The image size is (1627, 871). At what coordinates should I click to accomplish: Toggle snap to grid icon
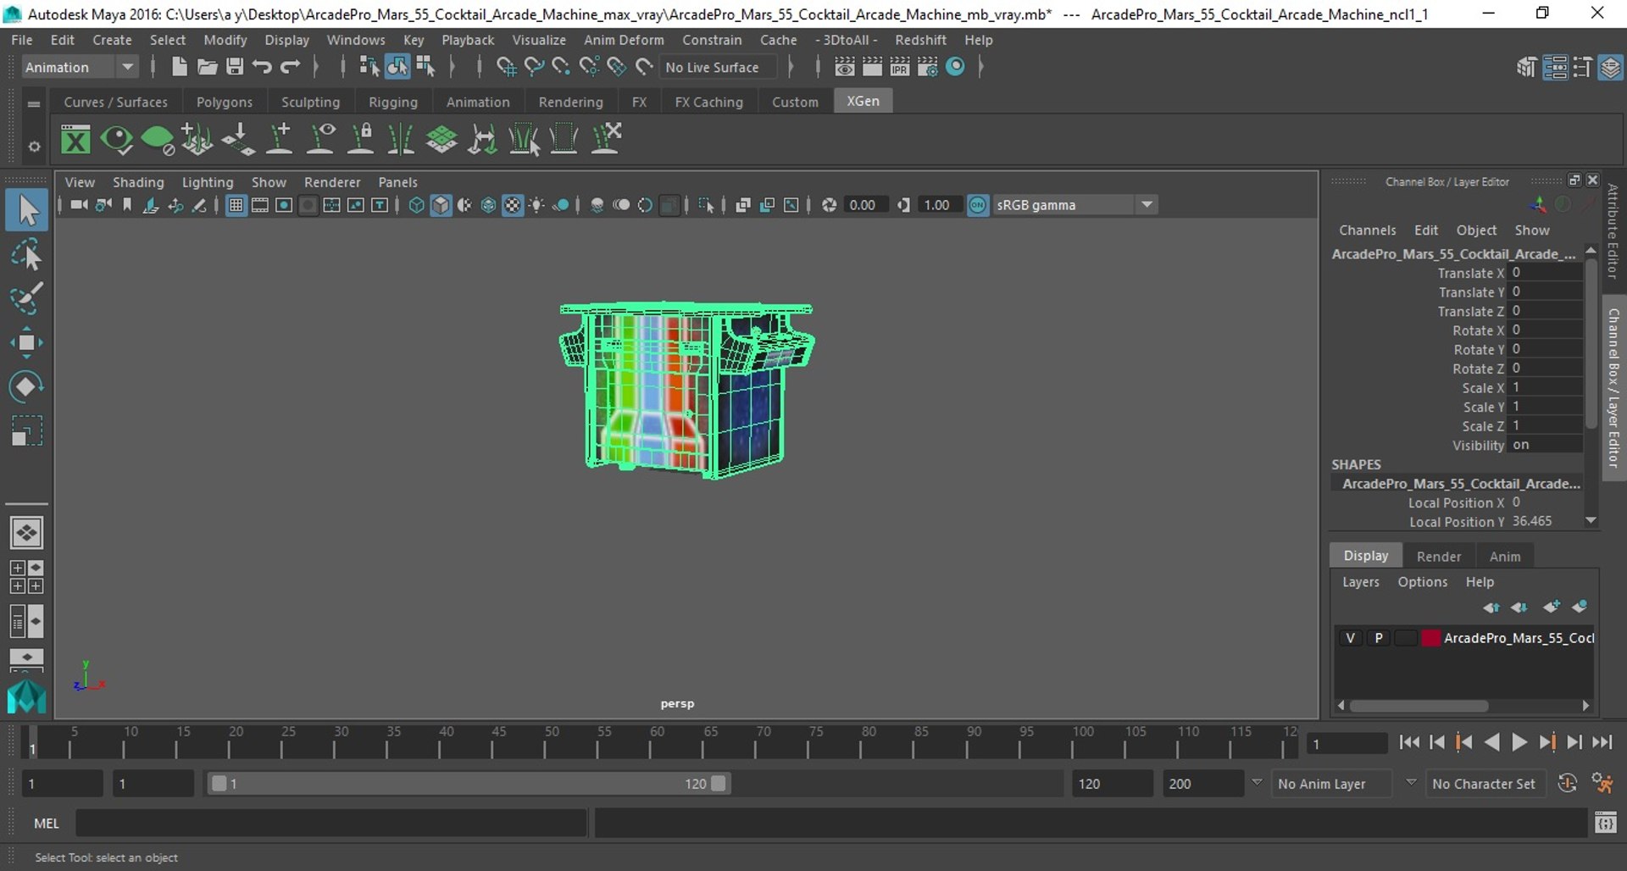(x=506, y=67)
